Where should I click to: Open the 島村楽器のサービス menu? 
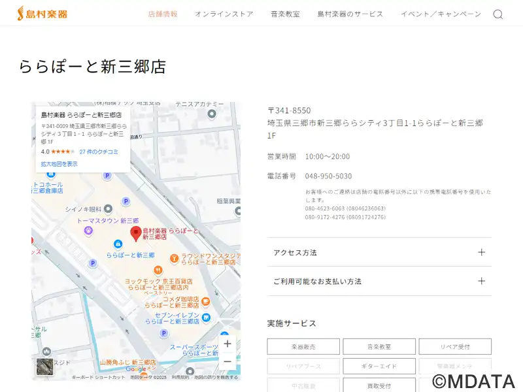point(350,14)
